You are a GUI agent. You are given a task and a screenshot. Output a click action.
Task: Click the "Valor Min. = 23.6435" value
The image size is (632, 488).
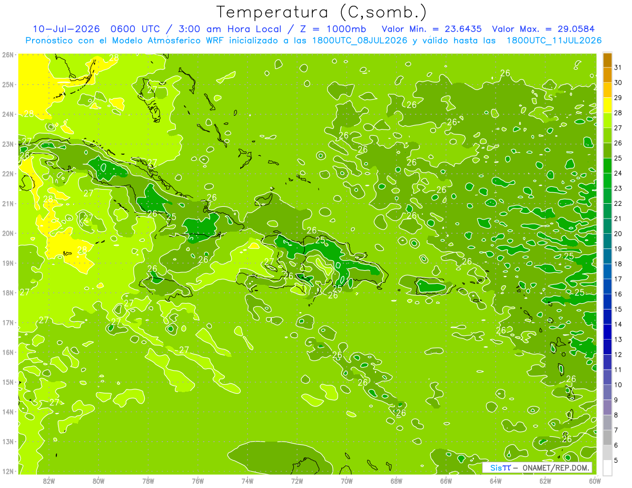coord(432,29)
